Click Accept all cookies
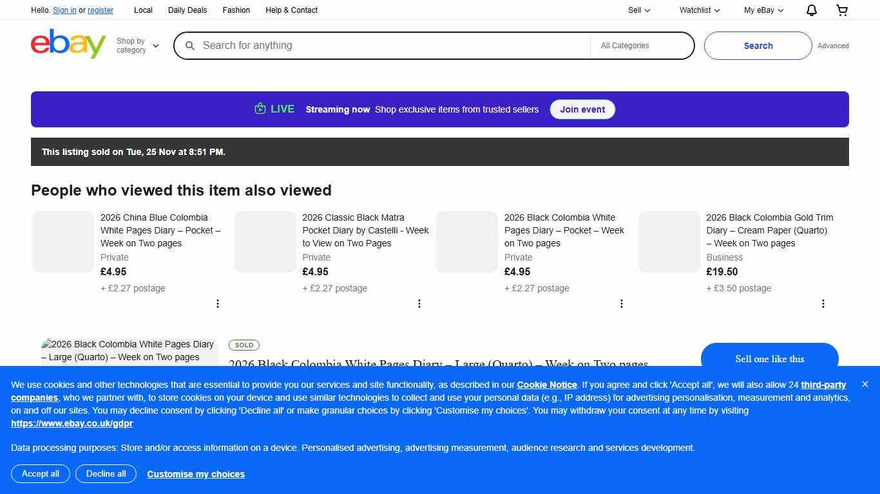This screenshot has width=880, height=494. click(x=41, y=474)
